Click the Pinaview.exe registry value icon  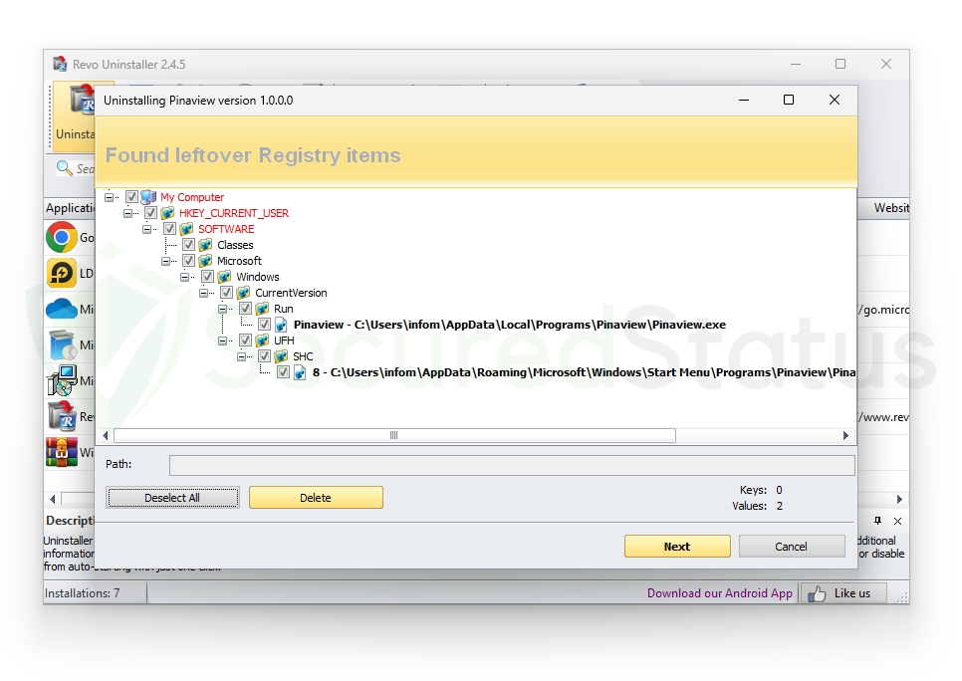tap(281, 325)
